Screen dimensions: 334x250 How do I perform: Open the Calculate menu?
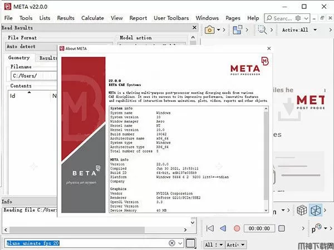point(92,18)
